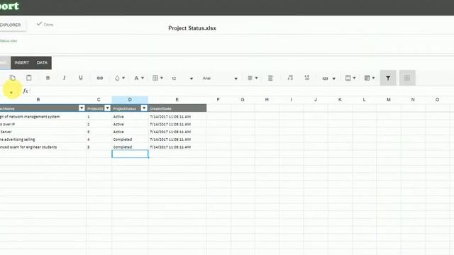
Task: Click the CreatedDate header cell
Action: point(177,108)
